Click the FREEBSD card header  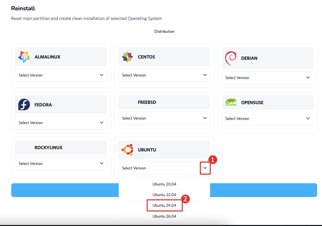pyautogui.click(x=164, y=102)
